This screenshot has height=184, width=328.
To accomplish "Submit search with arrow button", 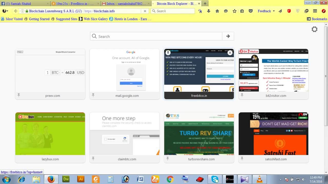I will (x=228, y=36).
